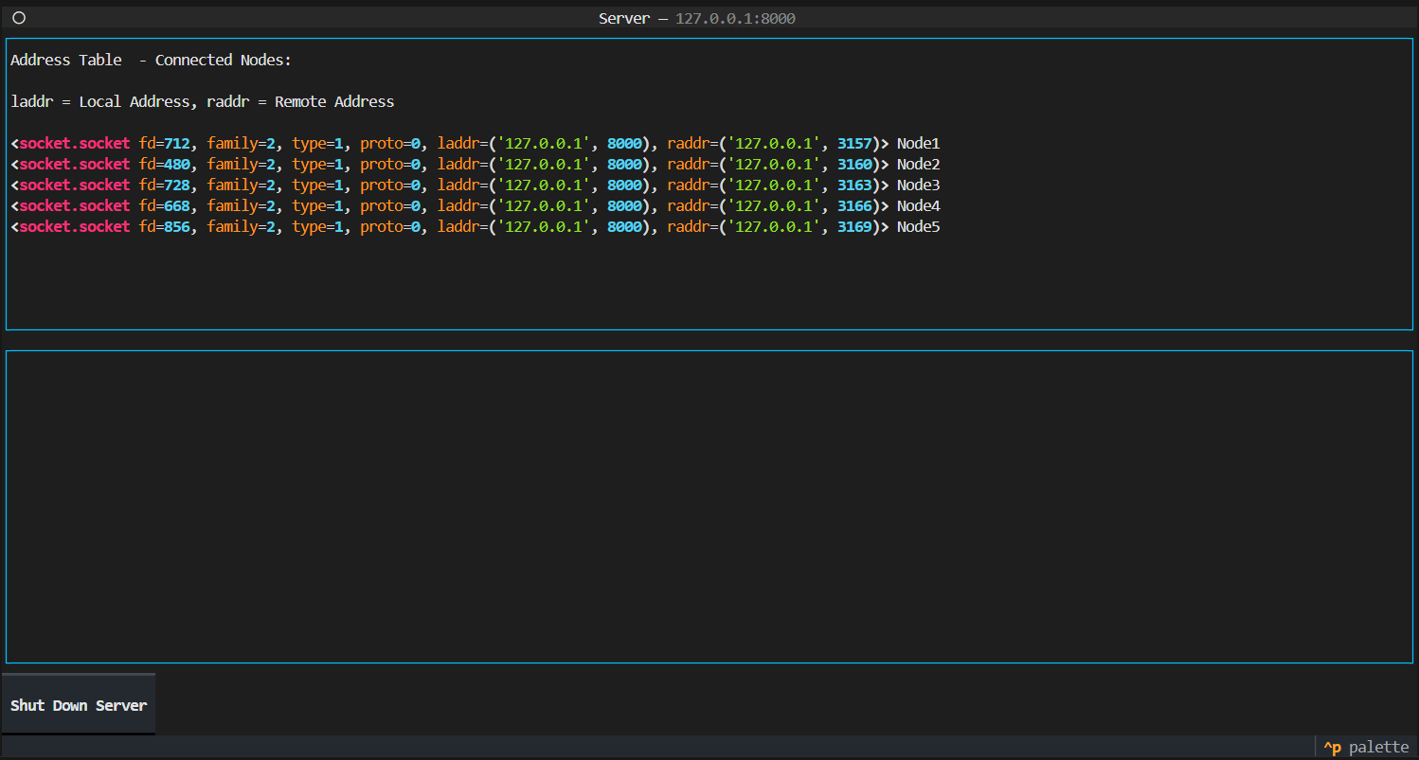1419x760 pixels.
Task: Click the Server title in the header
Action: click(624, 18)
